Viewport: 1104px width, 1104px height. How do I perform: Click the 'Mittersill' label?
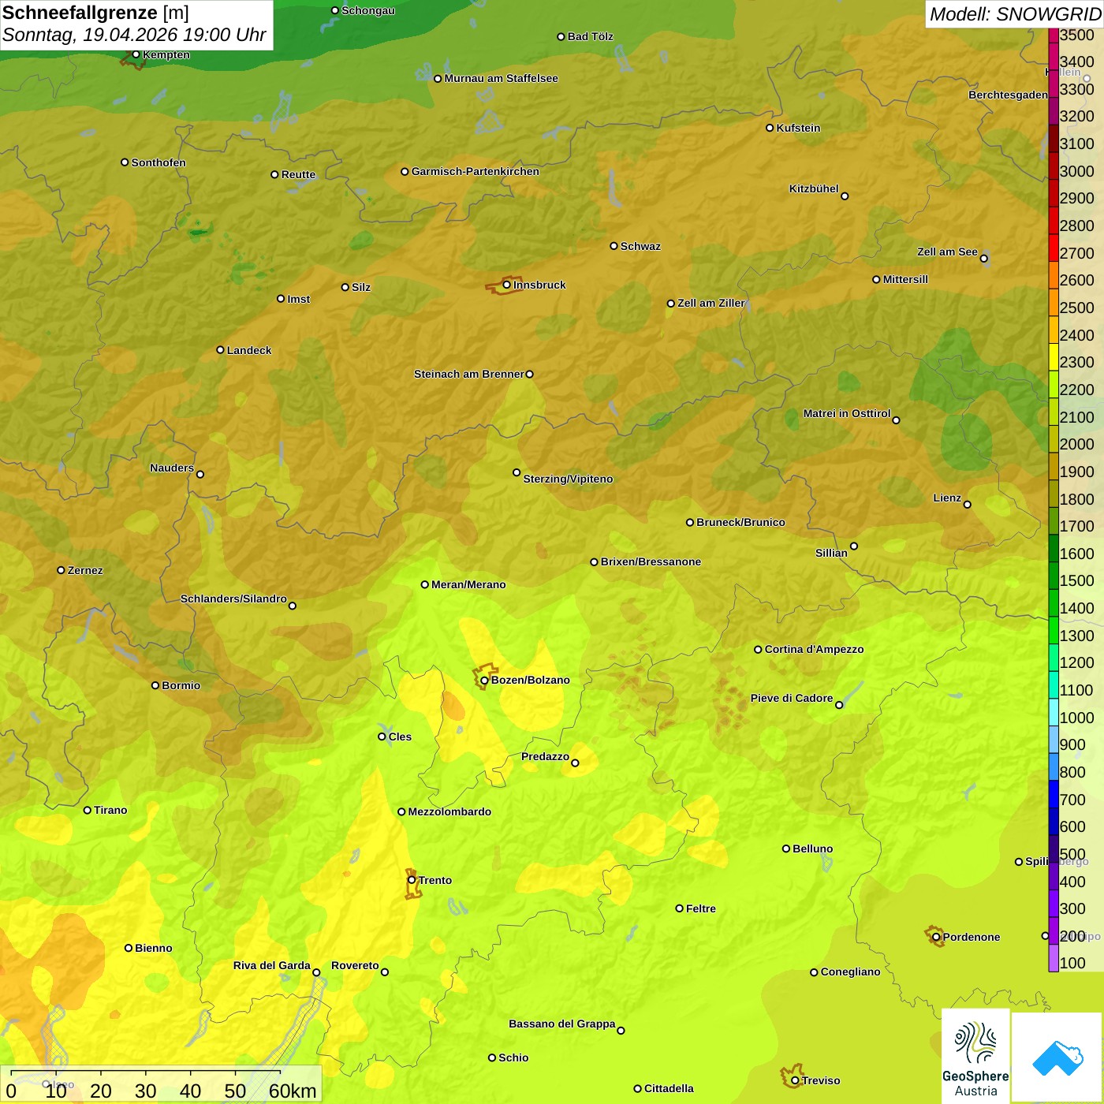tap(905, 279)
